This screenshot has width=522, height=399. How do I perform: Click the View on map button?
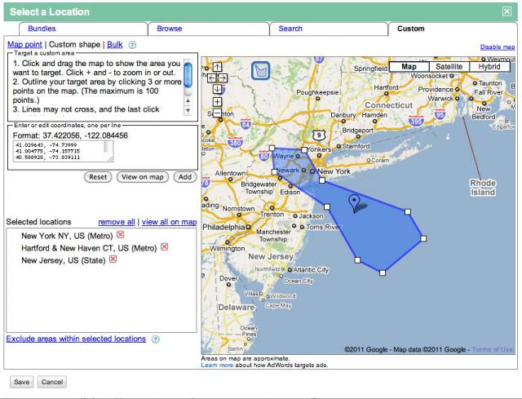[x=143, y=177]
